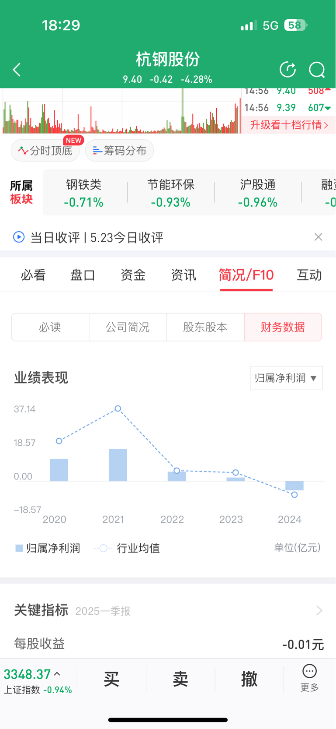Screen dimensions: 336x729
Task: Switch to the 资金 tab
Action: [133, 275]
